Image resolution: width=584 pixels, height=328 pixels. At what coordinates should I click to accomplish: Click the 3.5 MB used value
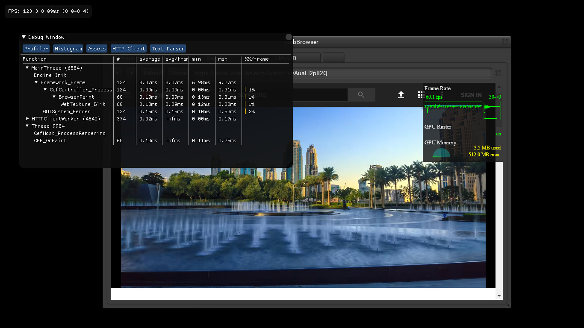point(487,148)
